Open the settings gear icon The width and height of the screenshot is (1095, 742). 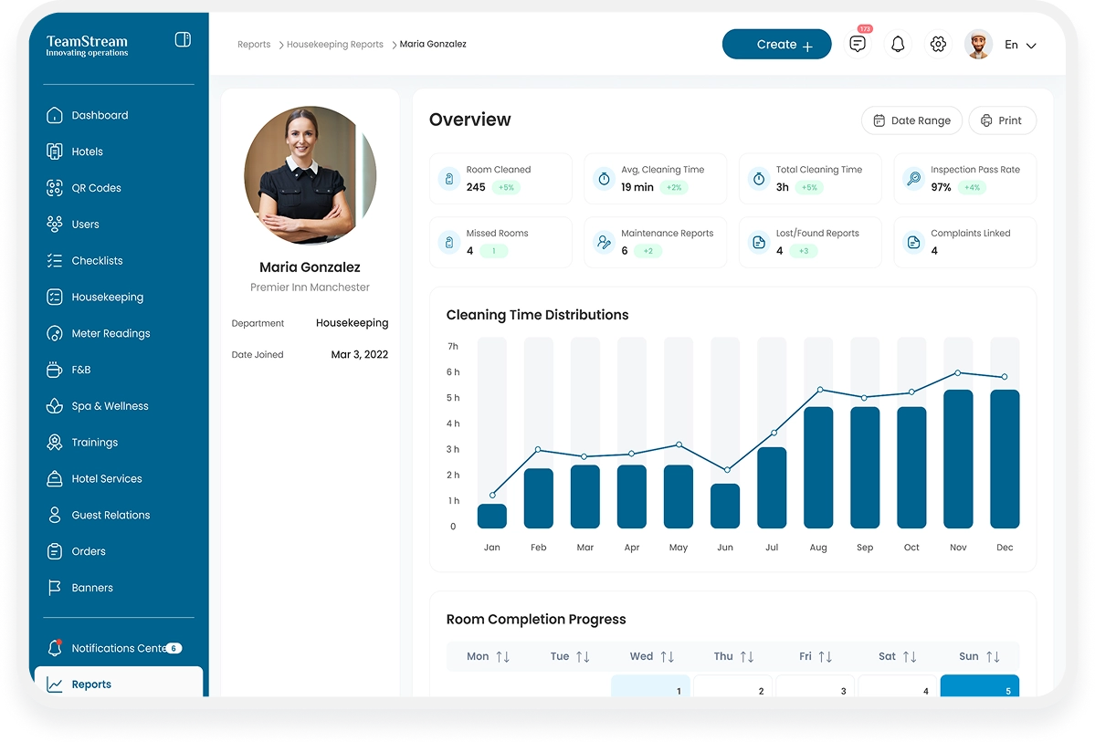(x=938, y=45)
